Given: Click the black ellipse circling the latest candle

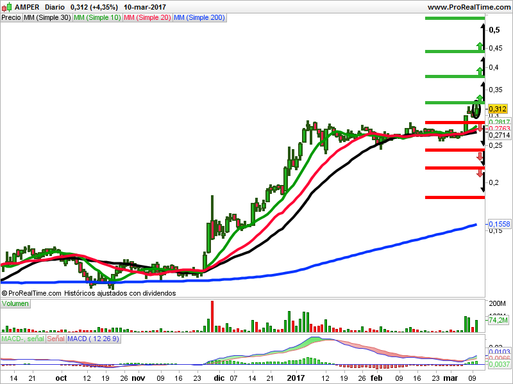Looking at the screenshot, I should pyautogui.click(x=475, y=110).
